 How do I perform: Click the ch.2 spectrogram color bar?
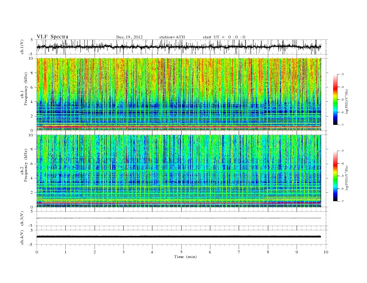pos(335,176)
